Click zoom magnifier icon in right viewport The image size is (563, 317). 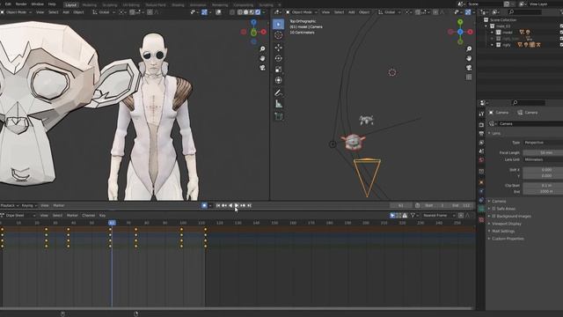(x=469, y=49)
